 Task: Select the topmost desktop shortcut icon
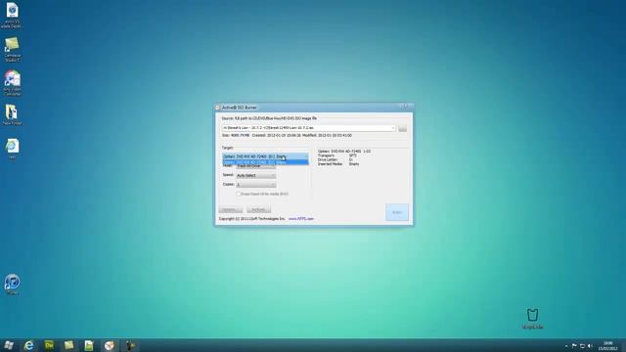[12, 16]
